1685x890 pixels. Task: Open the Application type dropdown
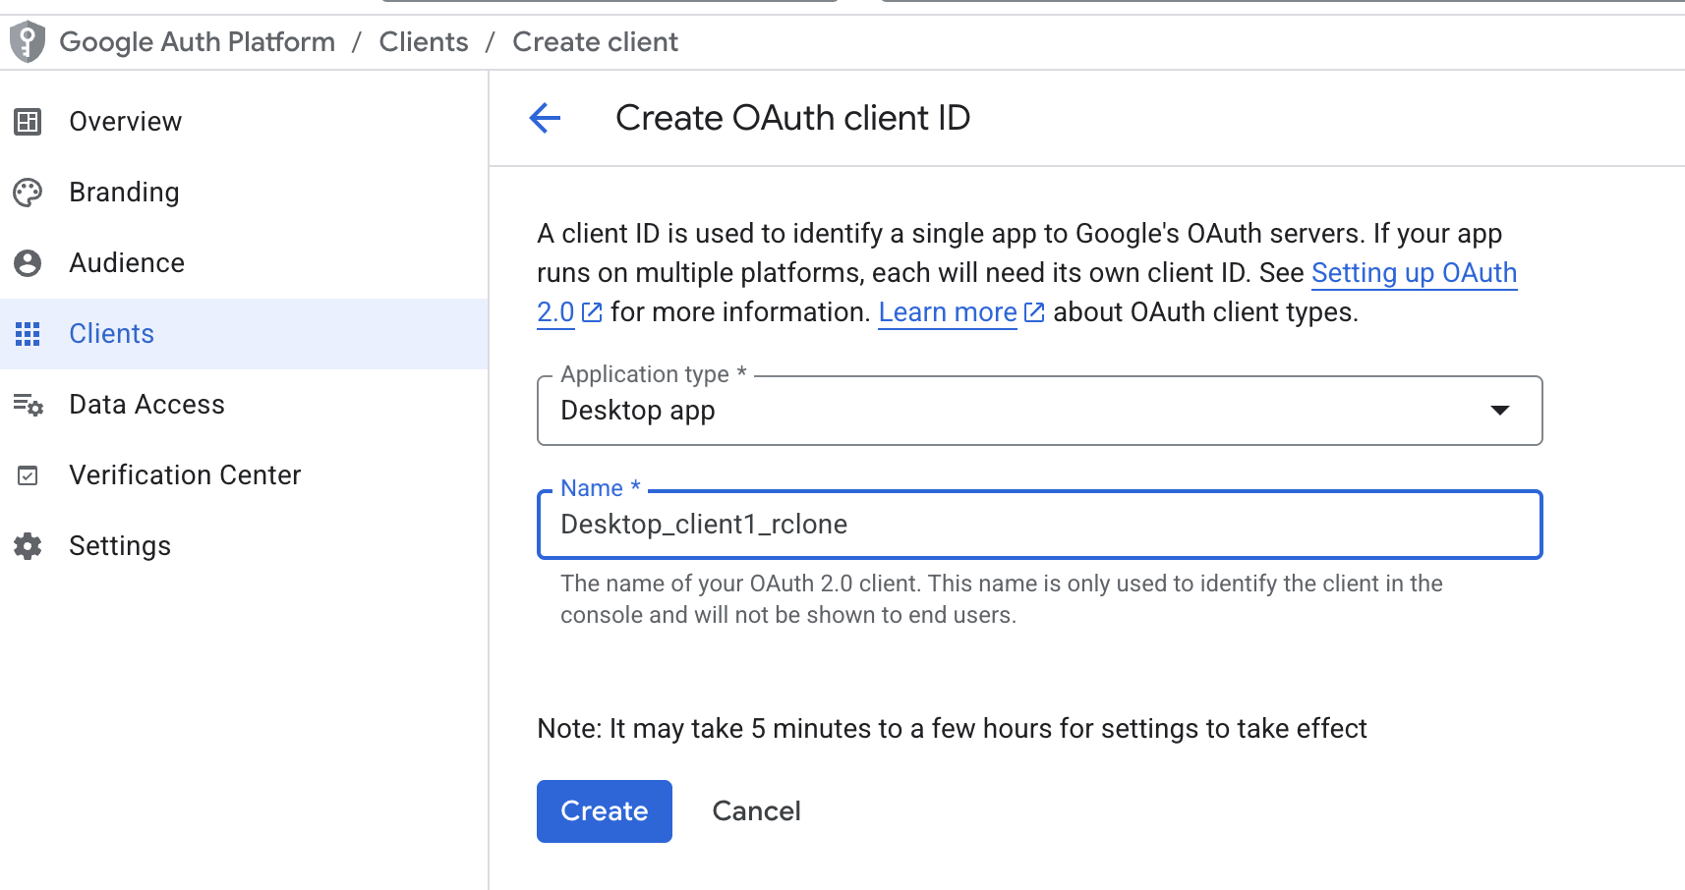(1039, 411)
